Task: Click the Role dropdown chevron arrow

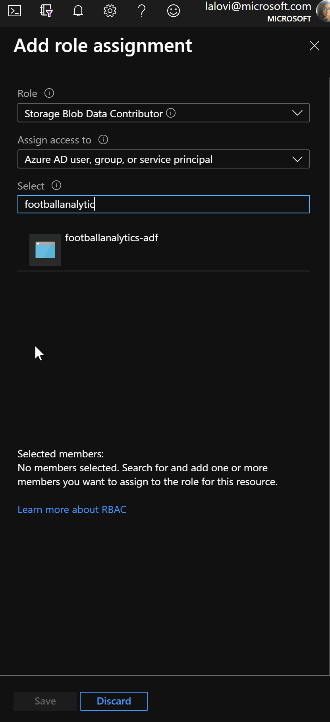Action: [297, 113]
